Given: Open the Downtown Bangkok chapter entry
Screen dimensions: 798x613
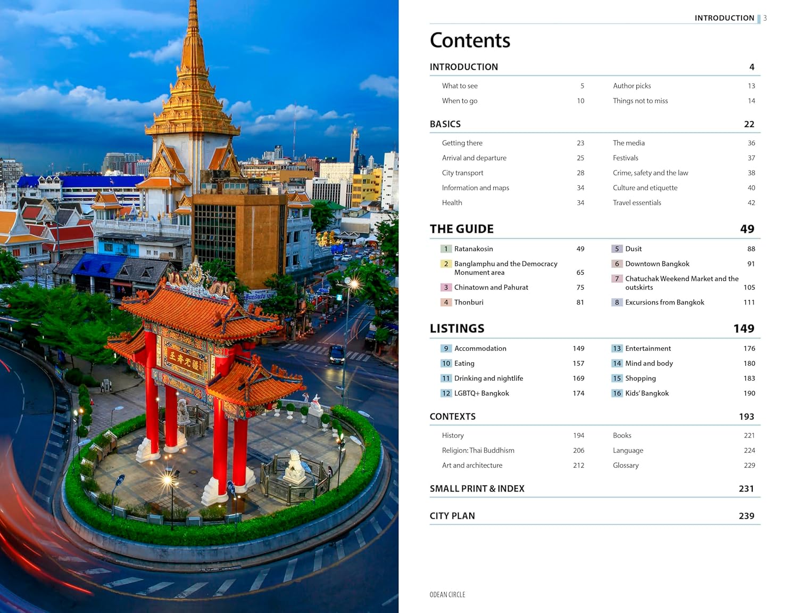Looking at the screenshot, I should click(657, 264).
